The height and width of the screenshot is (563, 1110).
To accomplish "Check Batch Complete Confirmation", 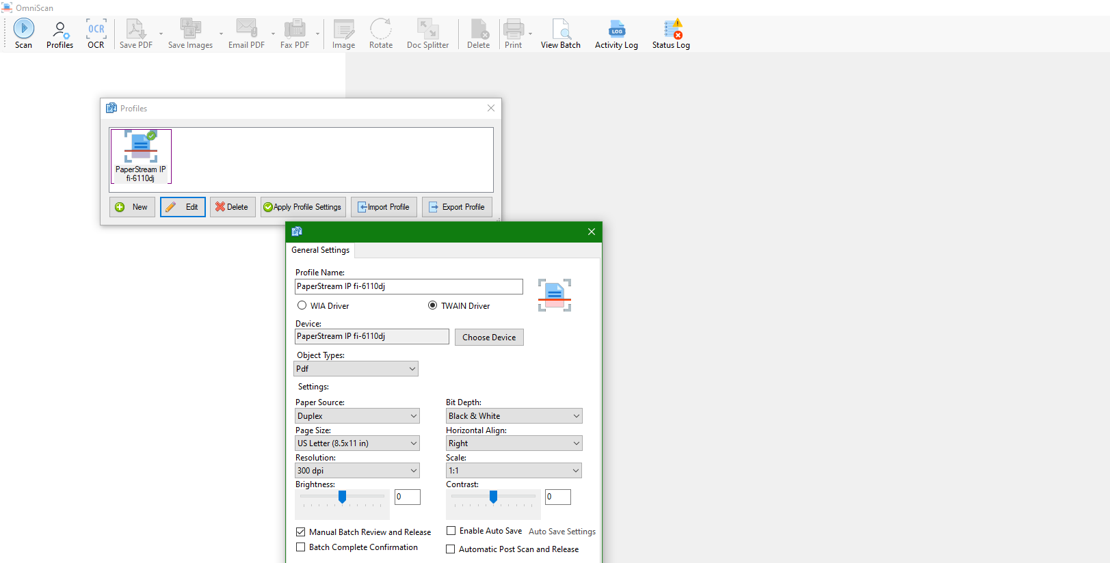I will (x=300, y=547).
